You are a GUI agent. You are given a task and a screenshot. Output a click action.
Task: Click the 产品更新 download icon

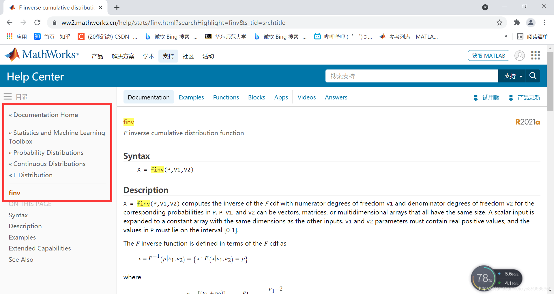click(x=511, y=98)
